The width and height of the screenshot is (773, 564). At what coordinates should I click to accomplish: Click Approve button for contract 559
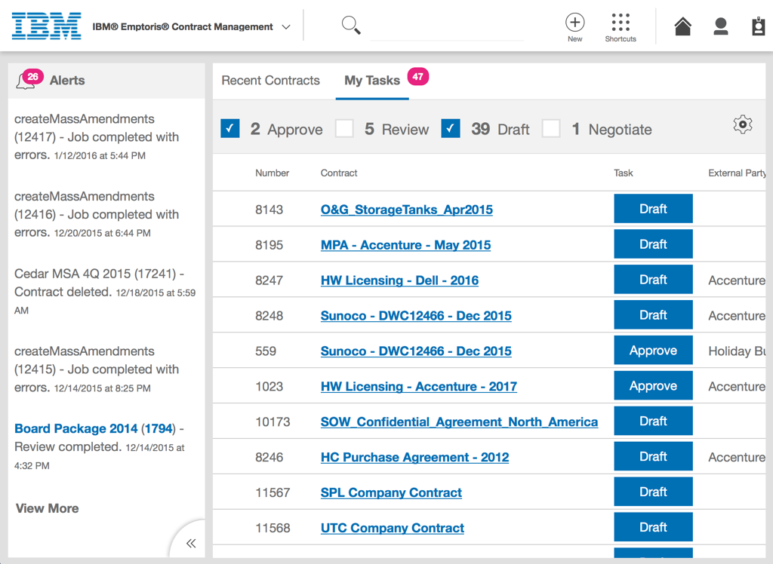[653, 351]
